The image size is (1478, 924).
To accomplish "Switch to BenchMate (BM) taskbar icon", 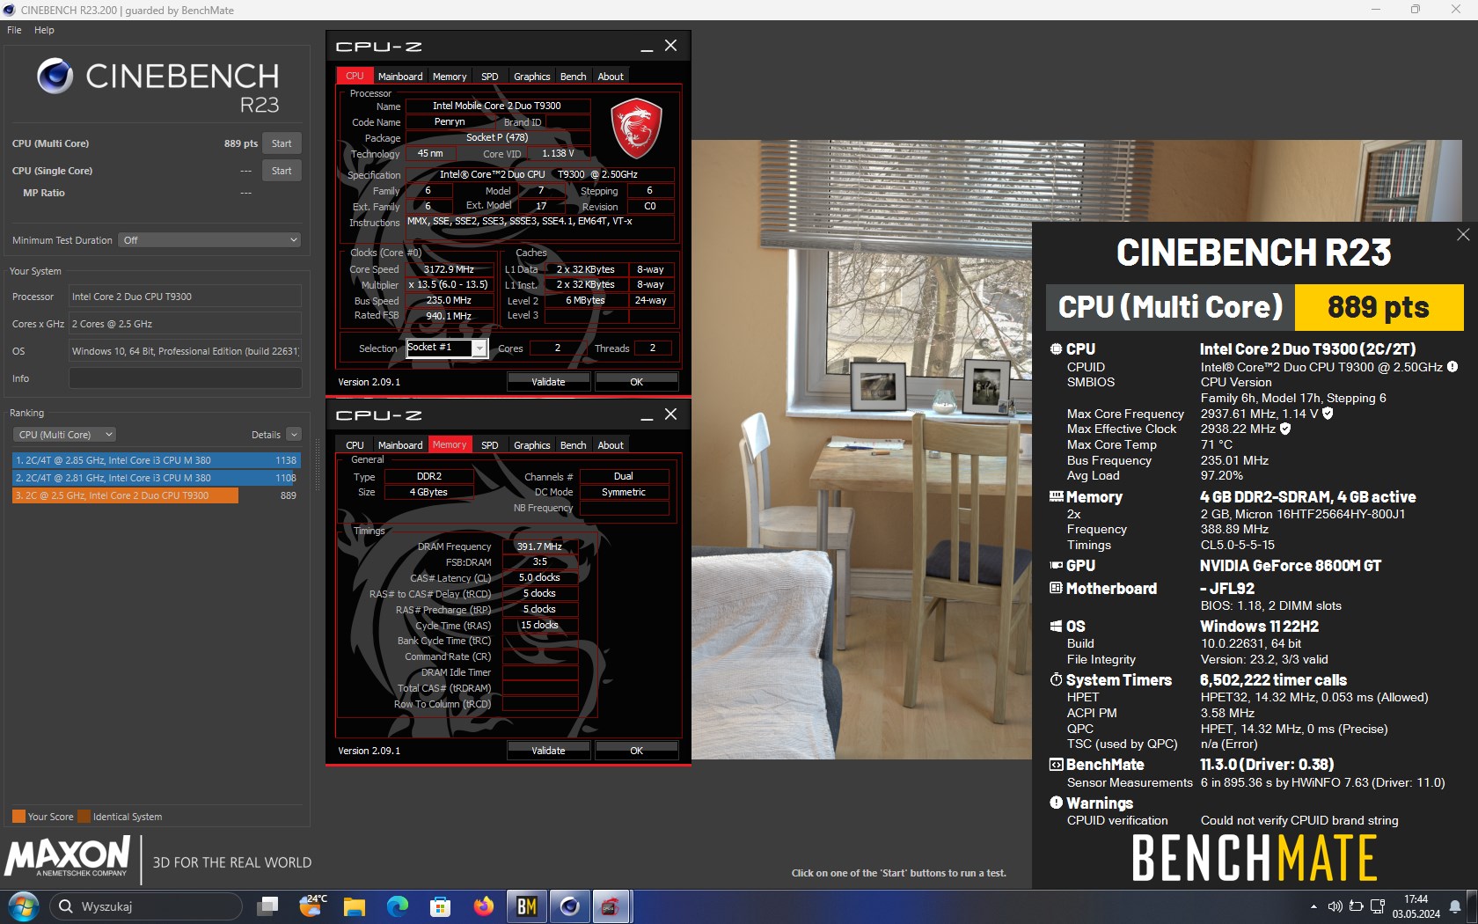I will (526, 906).
